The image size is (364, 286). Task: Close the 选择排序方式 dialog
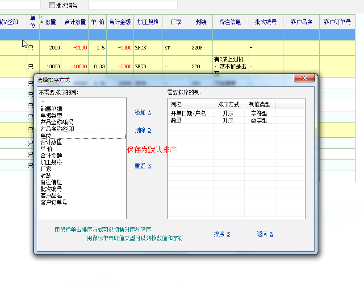(x=305, y=78)
